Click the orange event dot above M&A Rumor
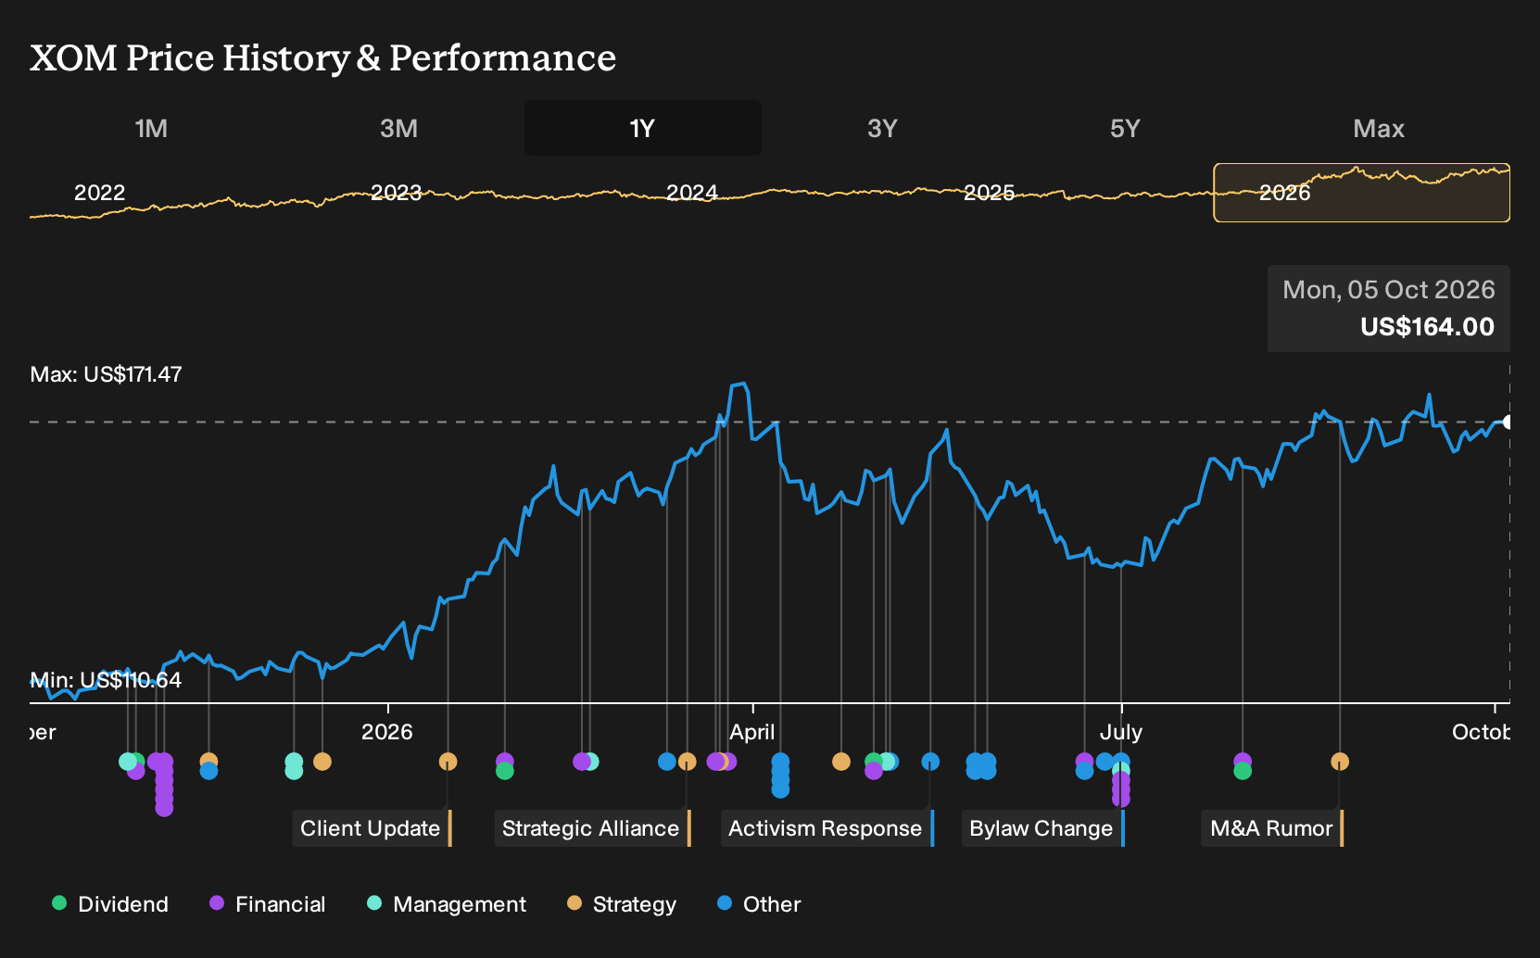The width and height of the screenshot is (1540, 958). 1340,762
